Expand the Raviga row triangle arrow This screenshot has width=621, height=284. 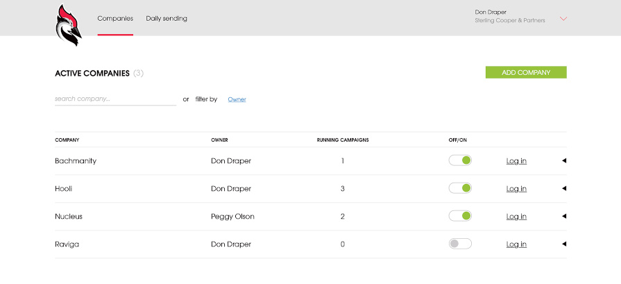click(x=564, y=244)
